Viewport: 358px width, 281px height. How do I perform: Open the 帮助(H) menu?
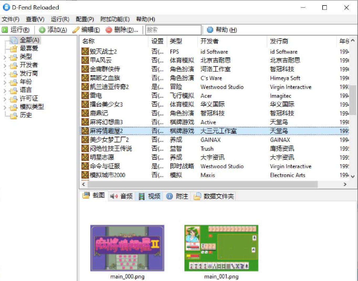(x=146, y=19)
